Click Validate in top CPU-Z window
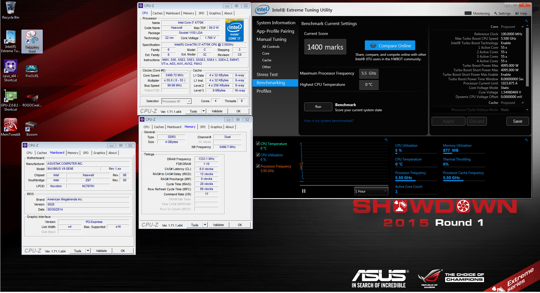The height and width of the screenshot is (293, 540). point(217,111)
